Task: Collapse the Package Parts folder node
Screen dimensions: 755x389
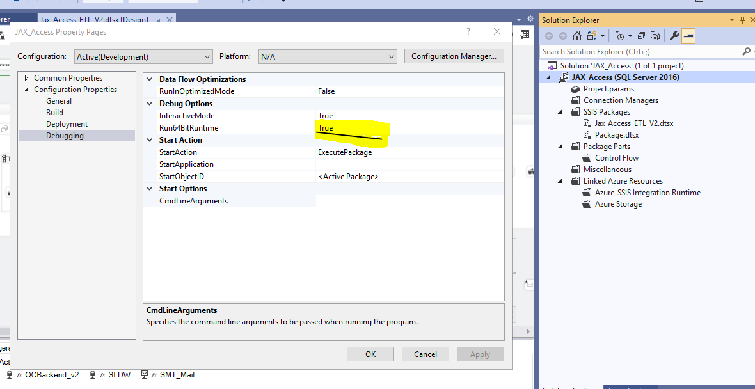Action: tap(560, 147)
